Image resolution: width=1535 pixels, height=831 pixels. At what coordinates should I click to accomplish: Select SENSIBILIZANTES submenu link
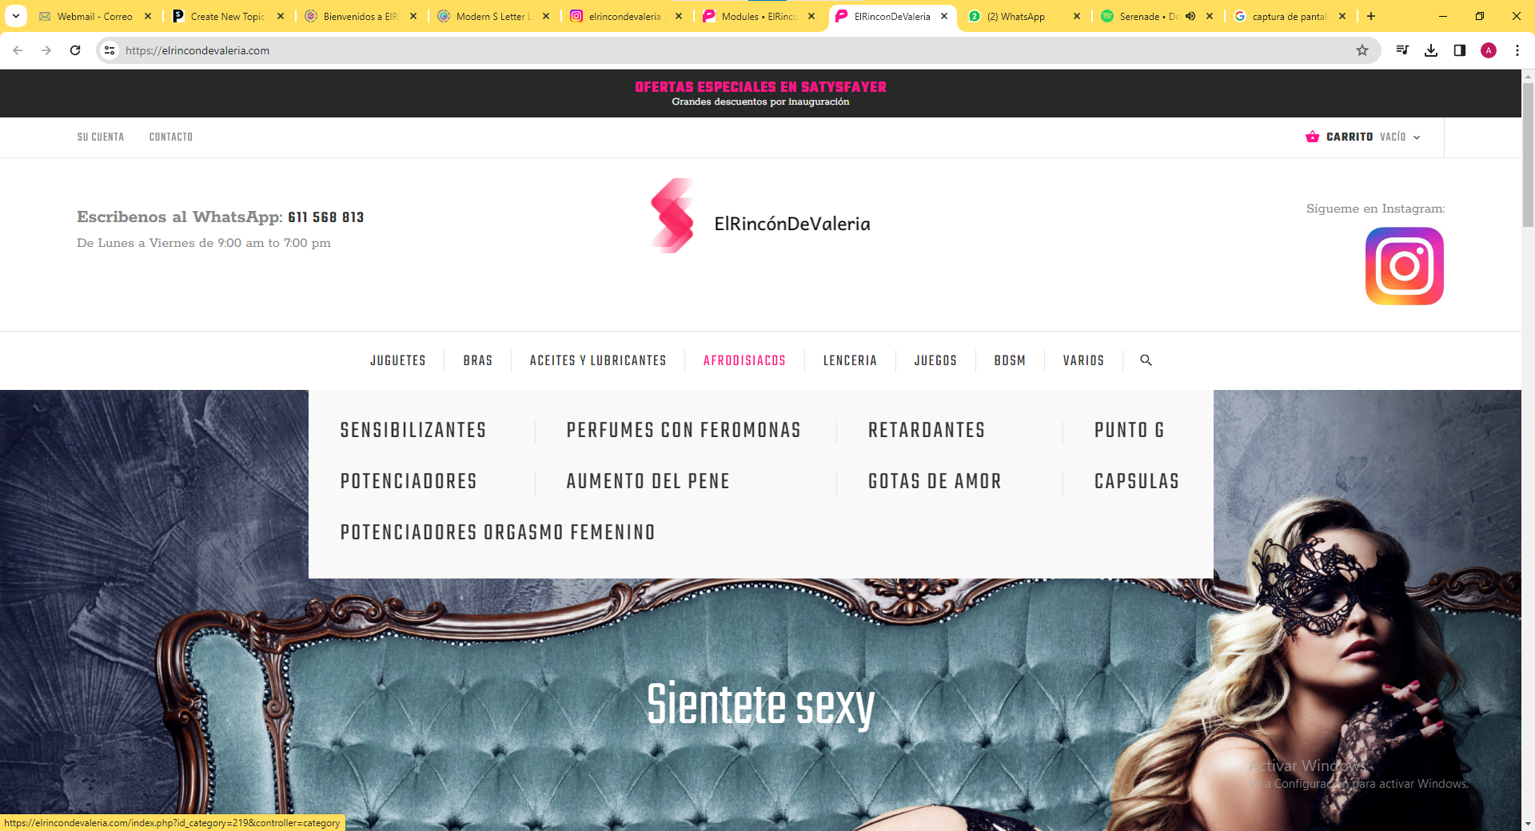[413, 430]
